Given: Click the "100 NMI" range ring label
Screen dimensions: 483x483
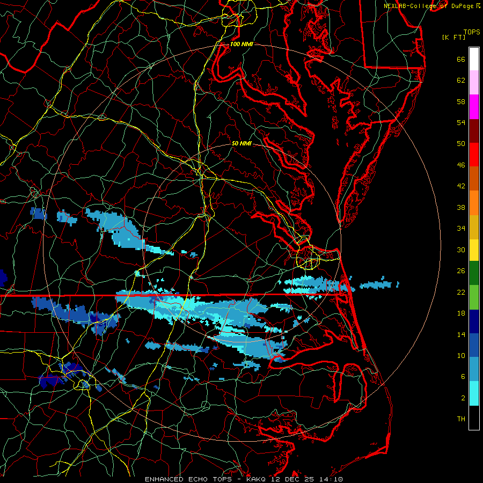Looking at the screenshot, I should pyautogui.click(x=241, y=44).
